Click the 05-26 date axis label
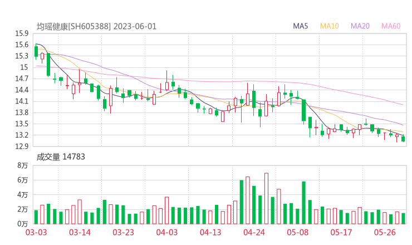This screenshot has width=412, height=245. click(x=385, y=232)
